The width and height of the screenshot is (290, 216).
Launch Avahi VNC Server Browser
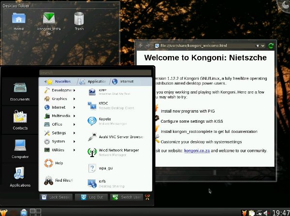(x=115, y=137)
